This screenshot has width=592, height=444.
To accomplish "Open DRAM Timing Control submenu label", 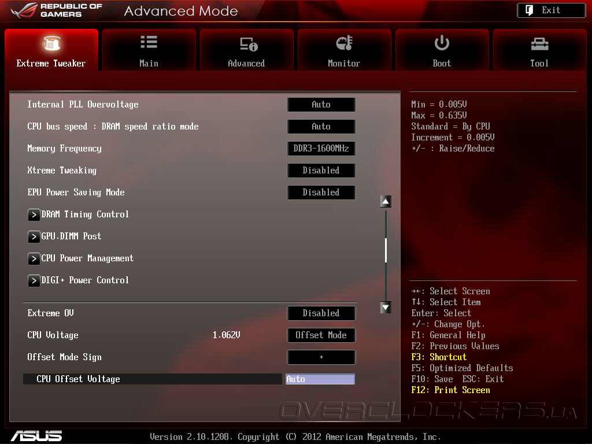I will [85, 214].
